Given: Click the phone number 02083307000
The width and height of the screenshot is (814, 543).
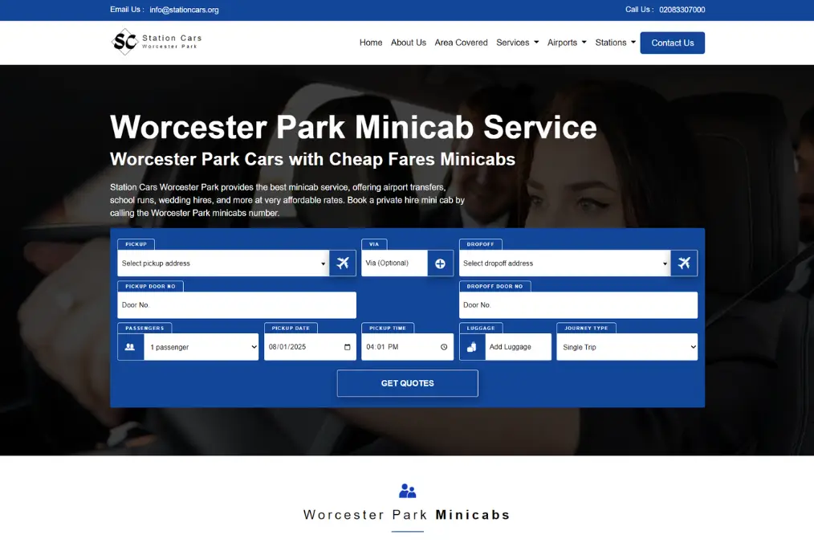Looking at the screenshot, I should (682, 10).
